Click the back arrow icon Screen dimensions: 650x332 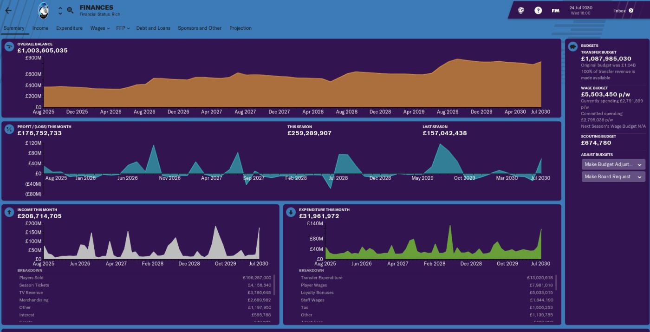8,11
